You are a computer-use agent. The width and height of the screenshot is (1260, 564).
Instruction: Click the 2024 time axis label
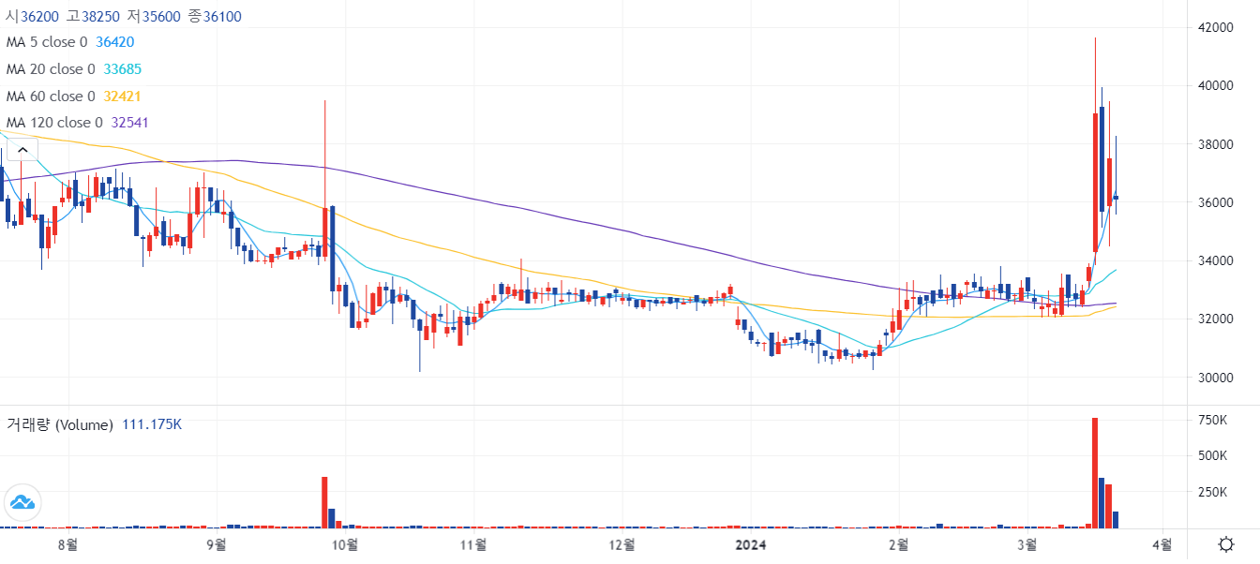point(751,544)
